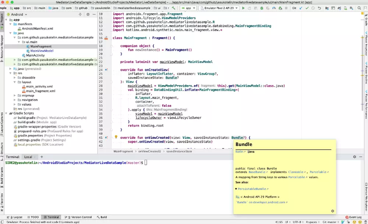Click the Debug app bug icon
Image resolution: width=368 pixels, height=224 pixels.
[x=262, y=8]
